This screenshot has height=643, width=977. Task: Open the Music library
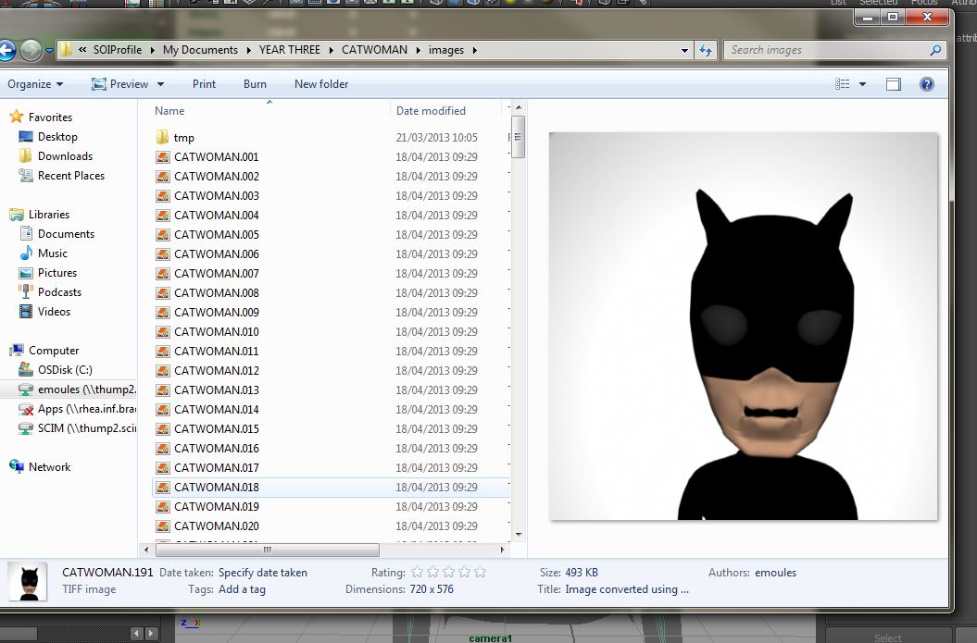click(53, 253)
